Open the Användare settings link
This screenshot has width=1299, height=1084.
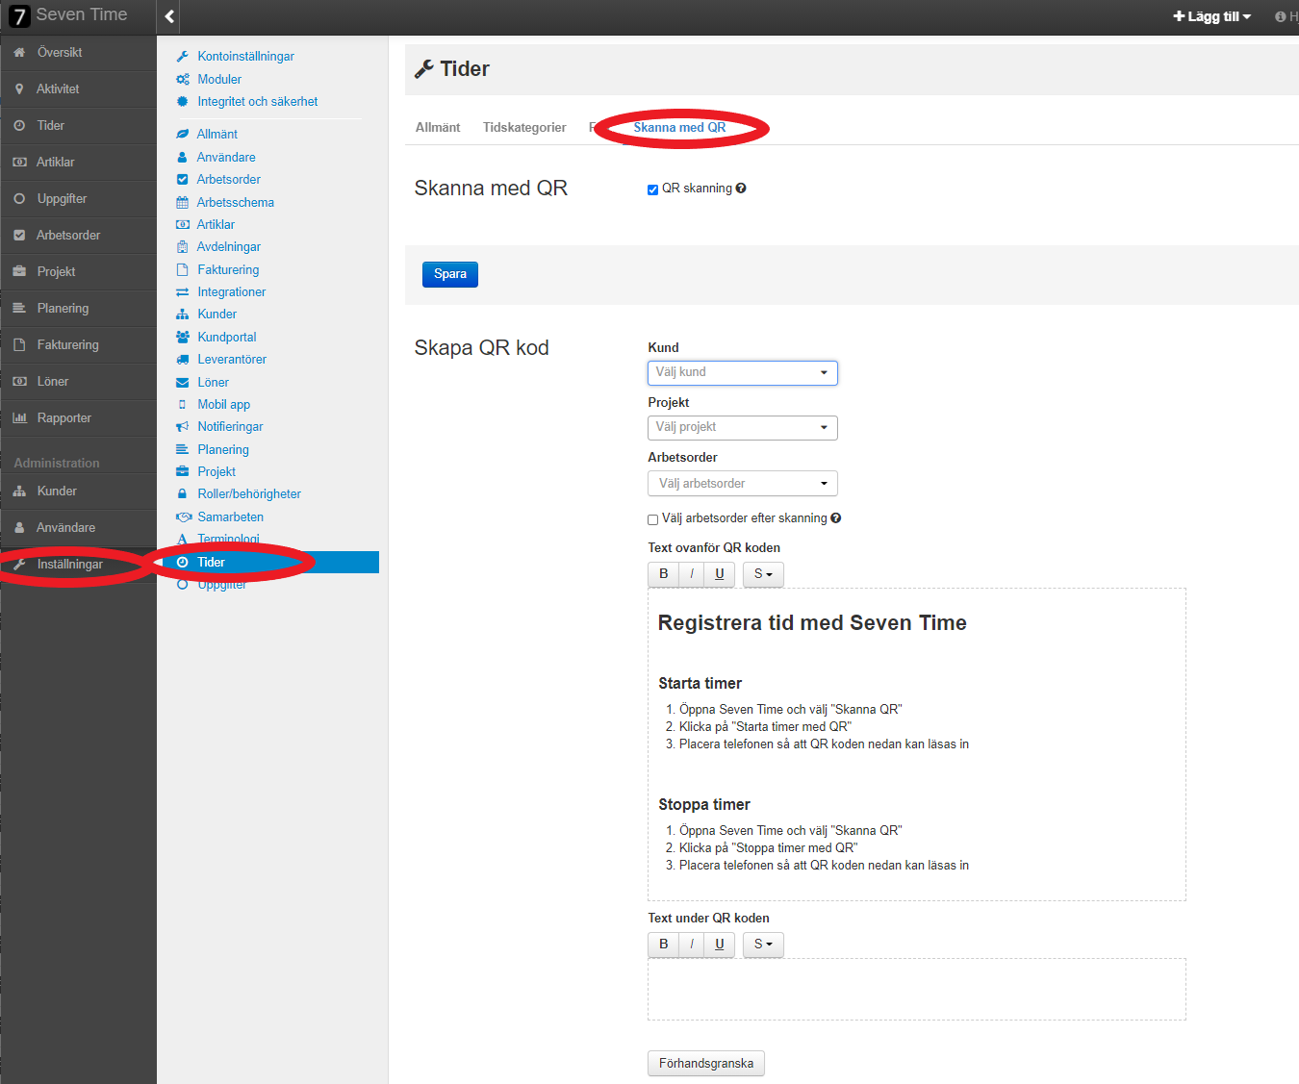point(226,158)
